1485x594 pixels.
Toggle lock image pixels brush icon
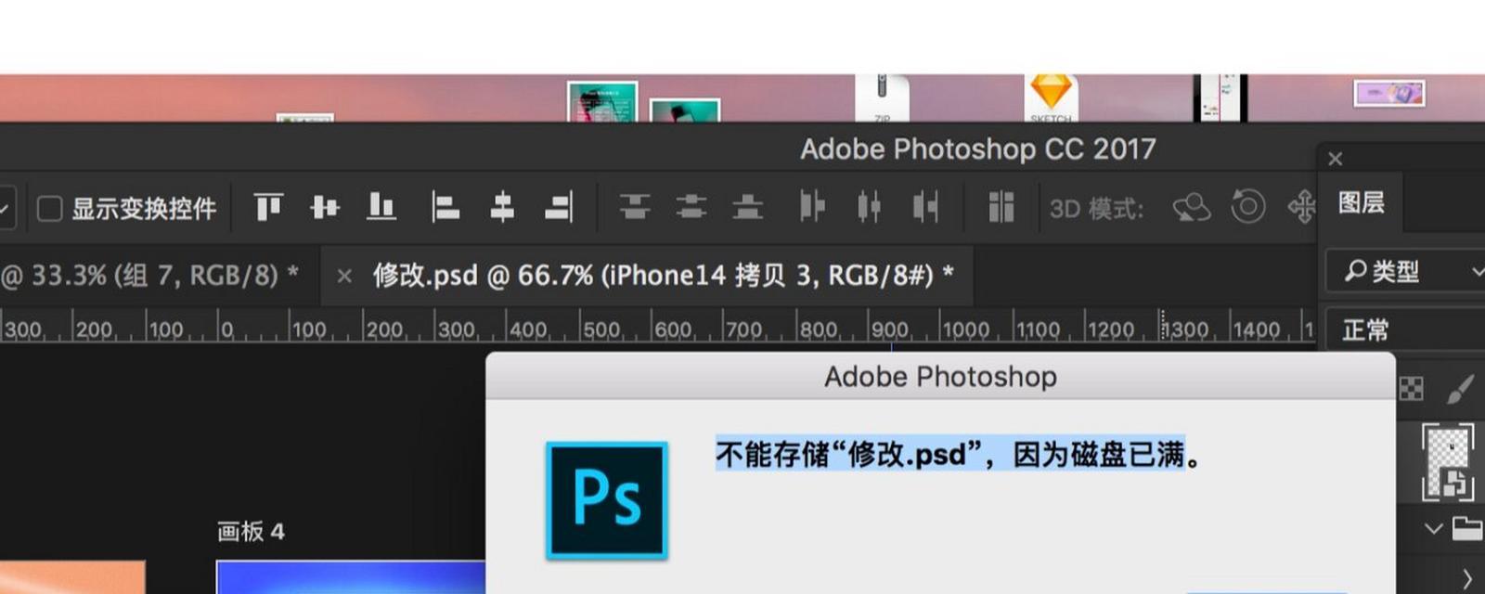pyautogui.click(x=1462, y=389)
